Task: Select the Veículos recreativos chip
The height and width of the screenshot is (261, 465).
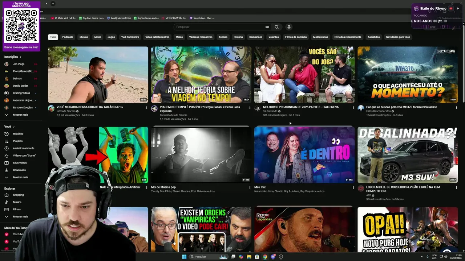Action: [x=201, y=37]
